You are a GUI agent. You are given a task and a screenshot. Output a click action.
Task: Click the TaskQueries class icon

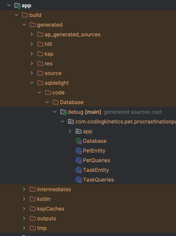pos(79,180)
